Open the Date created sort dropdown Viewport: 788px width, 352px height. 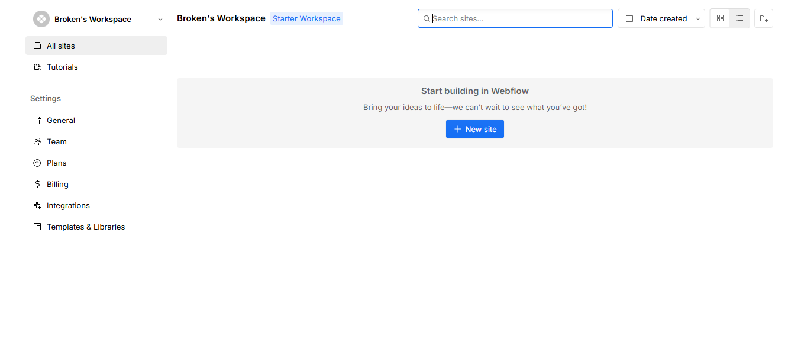[661, 18]
